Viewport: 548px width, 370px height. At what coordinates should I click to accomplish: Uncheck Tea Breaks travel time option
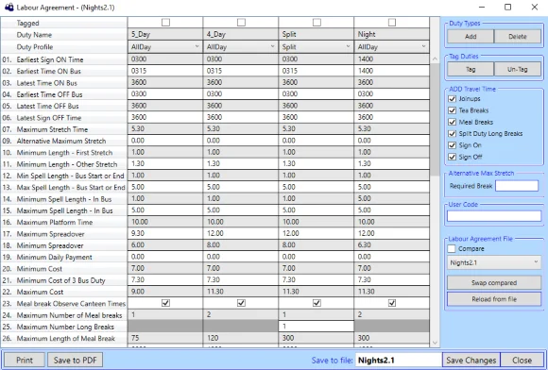(452, 110)
